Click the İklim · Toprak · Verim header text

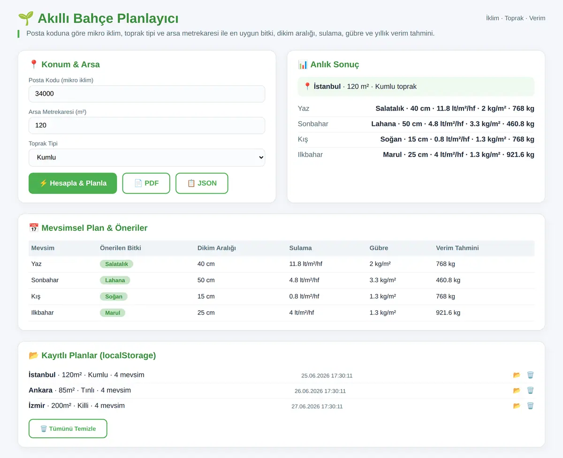pyautogui.click(x=516, y=18)
